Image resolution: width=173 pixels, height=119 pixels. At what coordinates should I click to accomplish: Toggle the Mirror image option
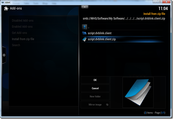coord(95,105)
